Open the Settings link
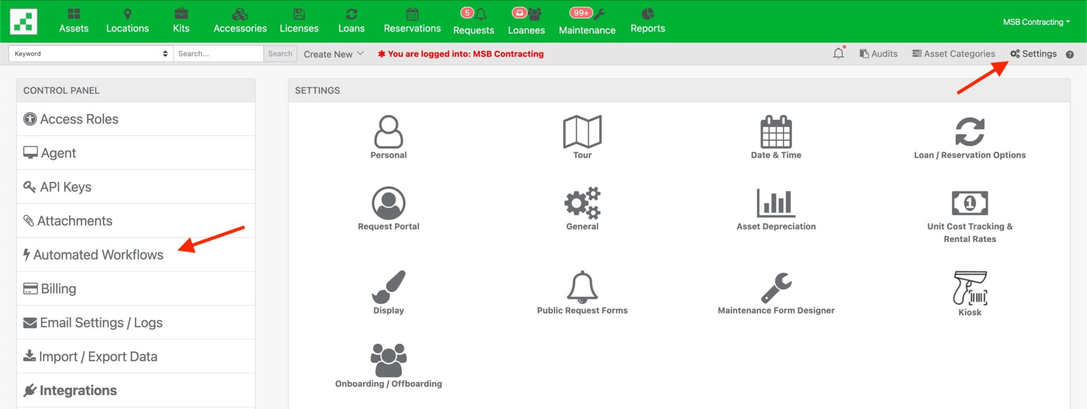1087x409 pixels. pyautogui.click(x=1033, y=54)
